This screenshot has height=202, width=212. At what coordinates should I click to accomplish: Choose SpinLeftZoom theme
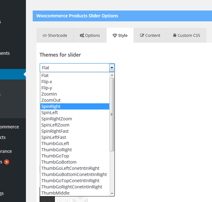75,125
